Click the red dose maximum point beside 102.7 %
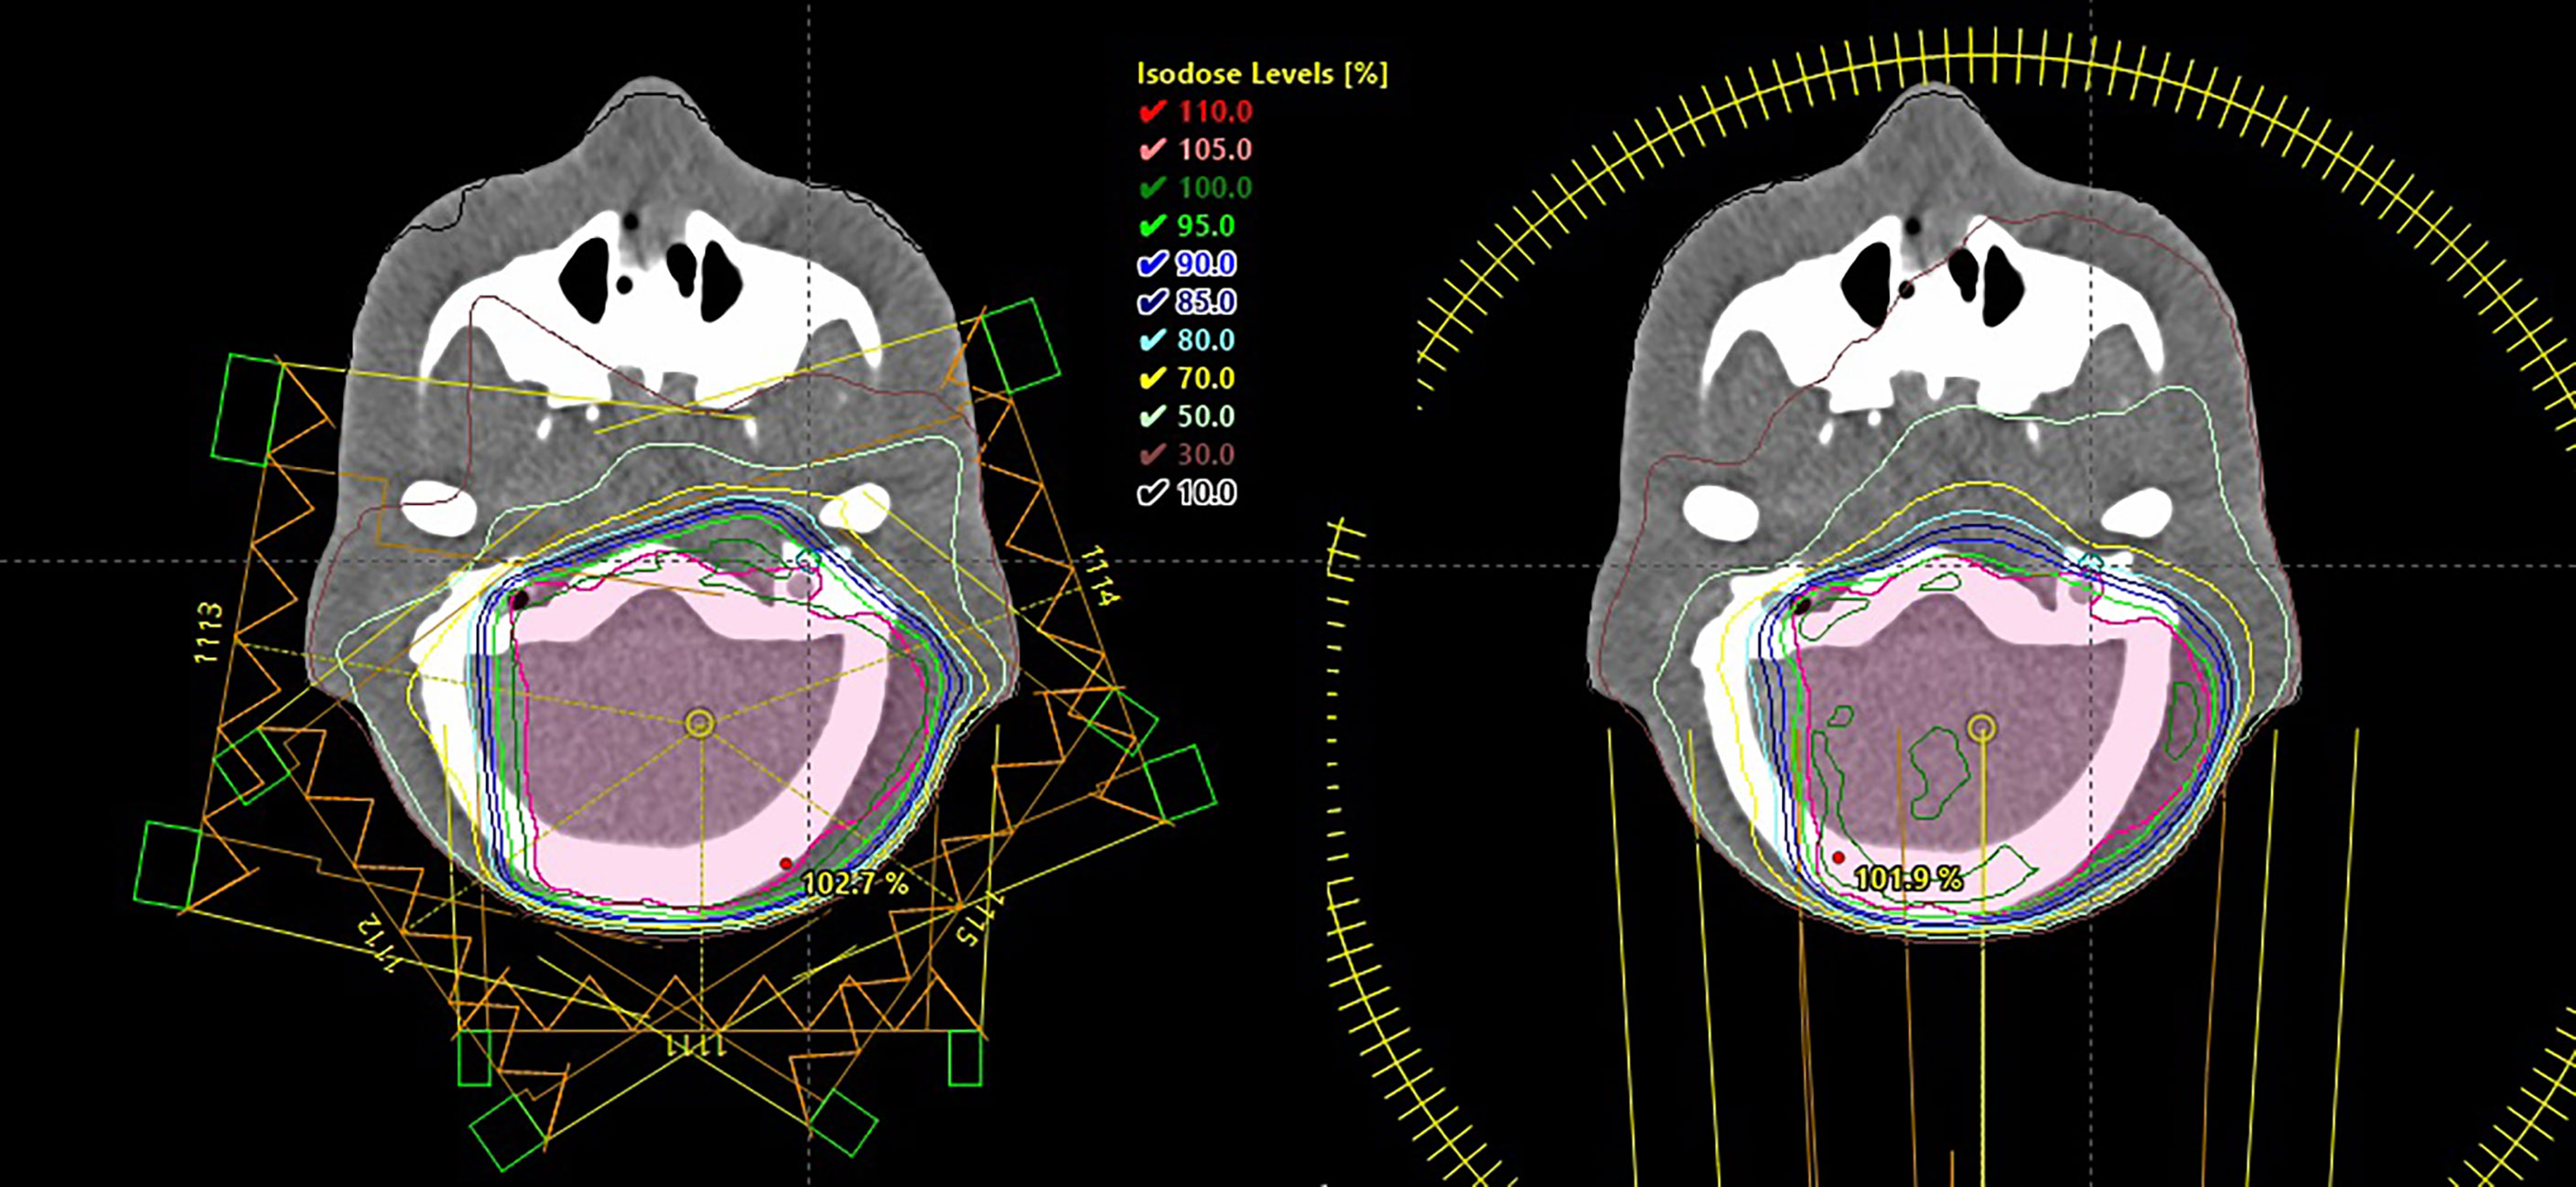Viewport: 2576px width, 1187px height. click(786, 864)
